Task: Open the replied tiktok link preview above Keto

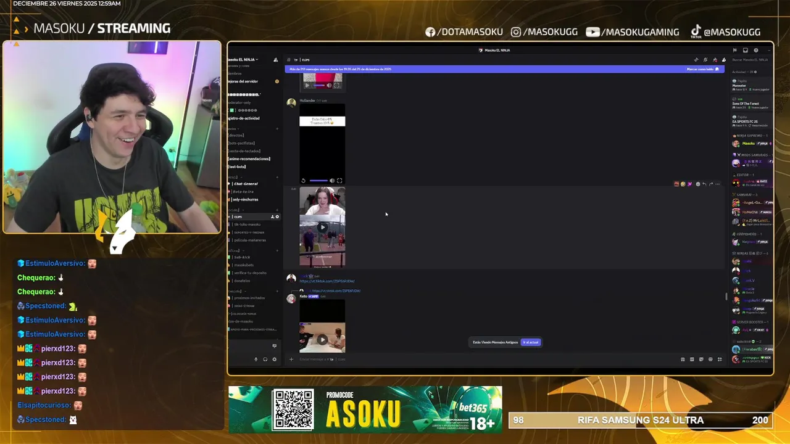Action: click(336, 291)
